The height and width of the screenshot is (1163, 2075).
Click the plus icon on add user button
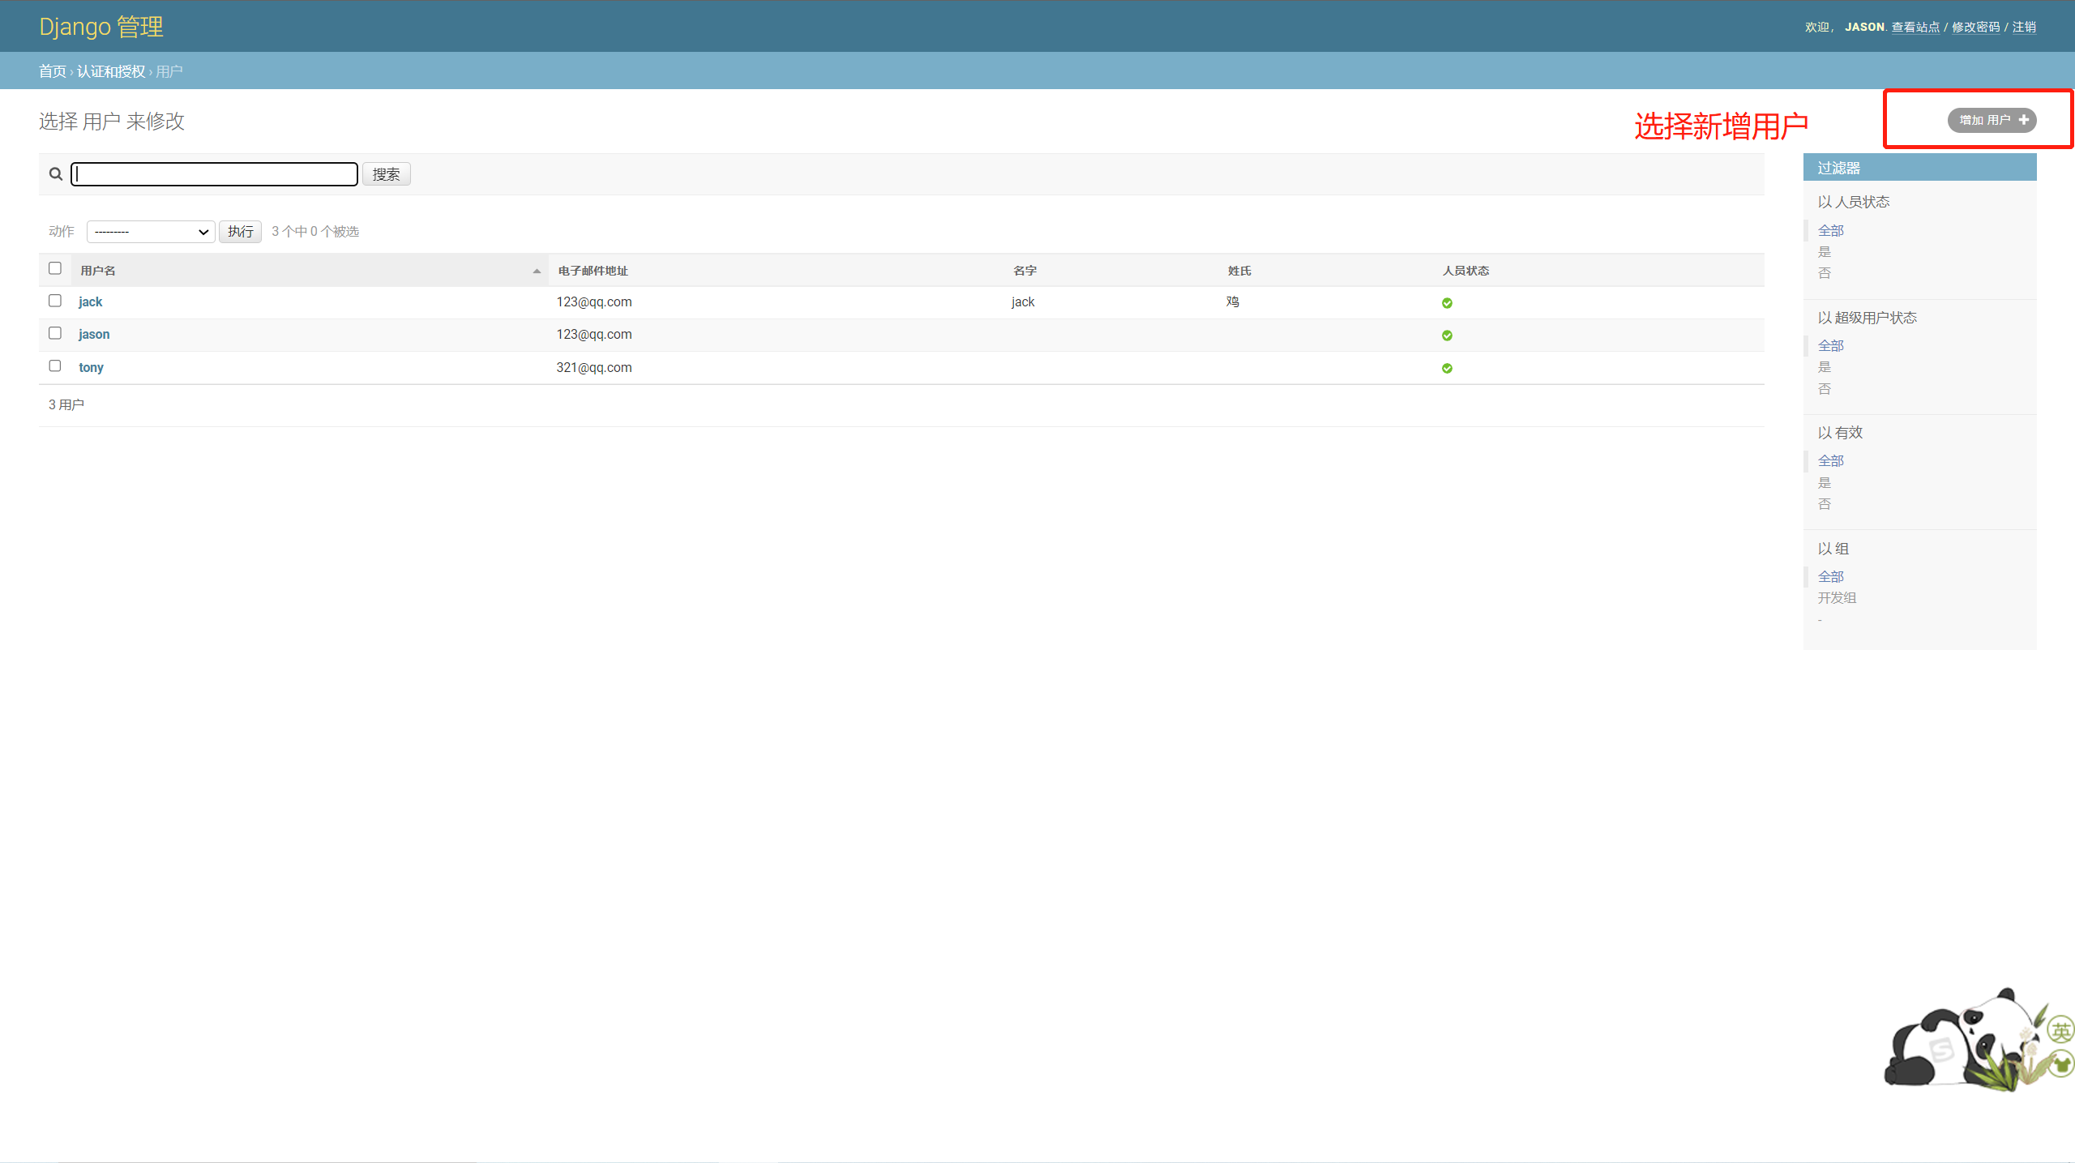point(2023,120)
